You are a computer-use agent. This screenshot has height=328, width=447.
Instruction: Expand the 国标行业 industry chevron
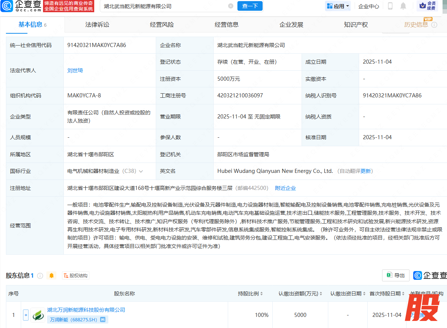point(141,171)
